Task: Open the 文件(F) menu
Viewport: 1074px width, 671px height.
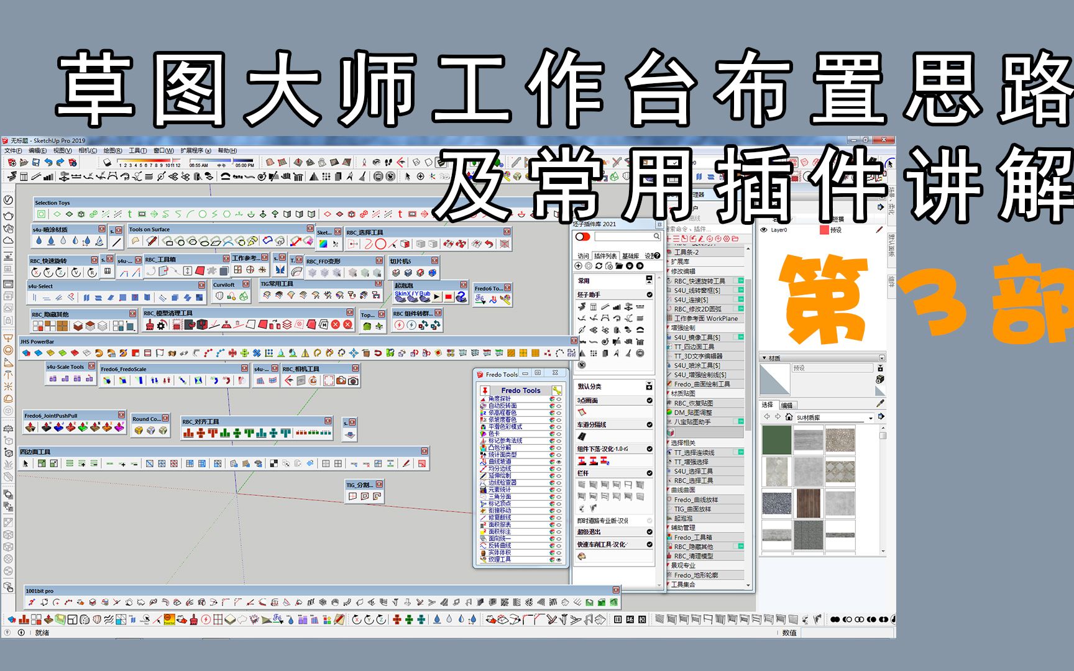Action: click(x=13, y=150)
